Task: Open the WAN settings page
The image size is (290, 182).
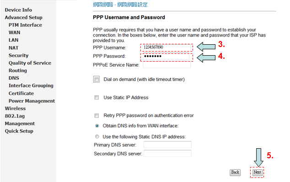Action: click(15, 32)
